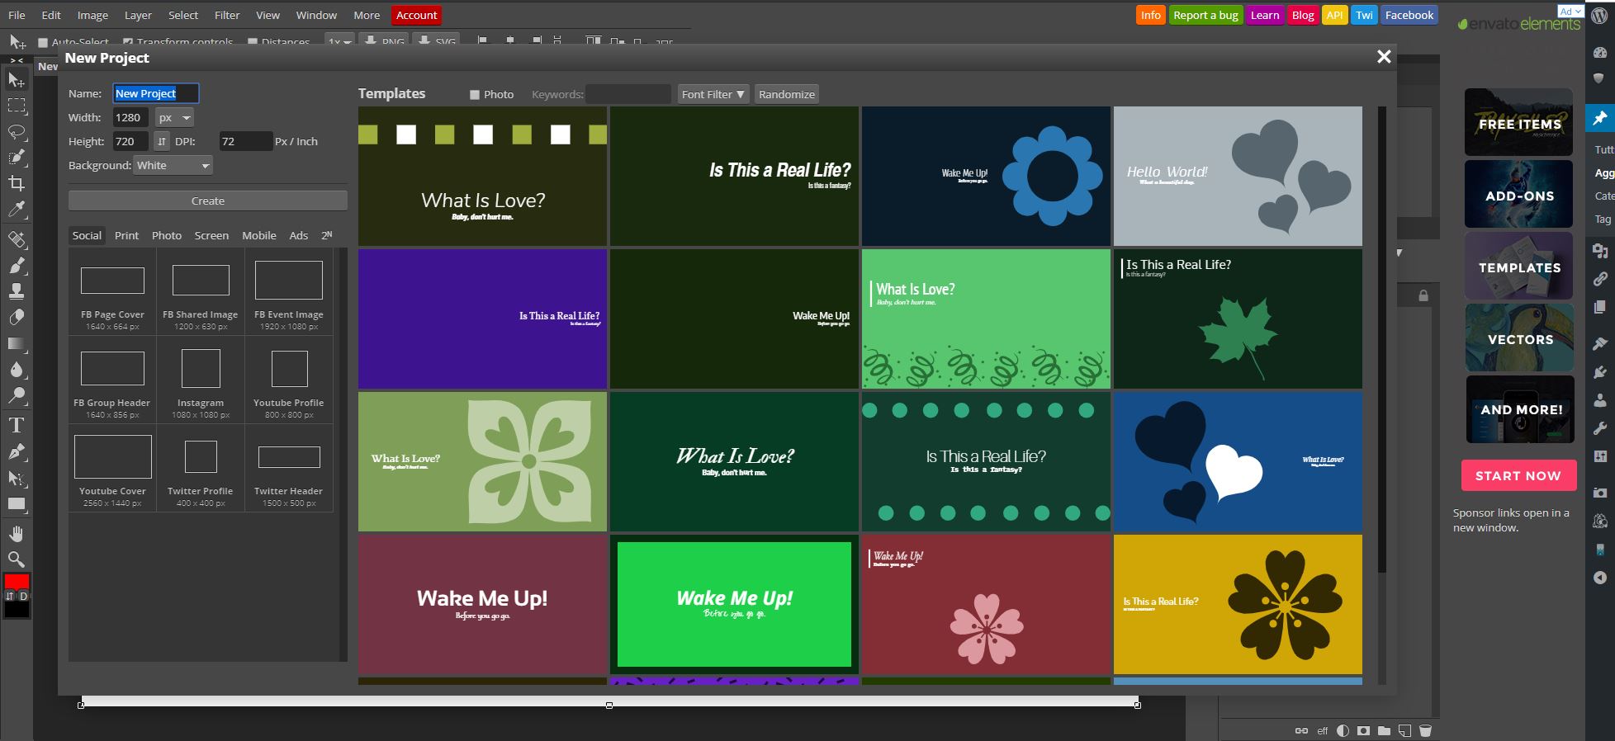
Task: Select the Brush tool
Action: 17,265
